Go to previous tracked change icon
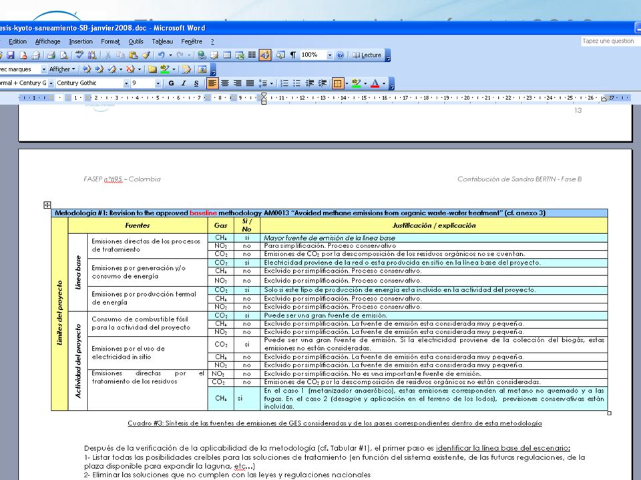Screen dimensions: 641x480 [86, 69]
